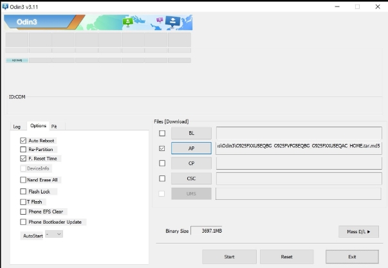This screenshot has width=388, height=268.
Task: Click the CP file button
Action: tap(191, 163)
